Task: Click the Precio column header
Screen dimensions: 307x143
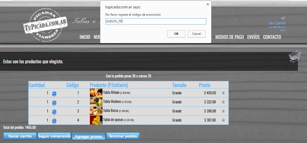Action: [204, 85]
